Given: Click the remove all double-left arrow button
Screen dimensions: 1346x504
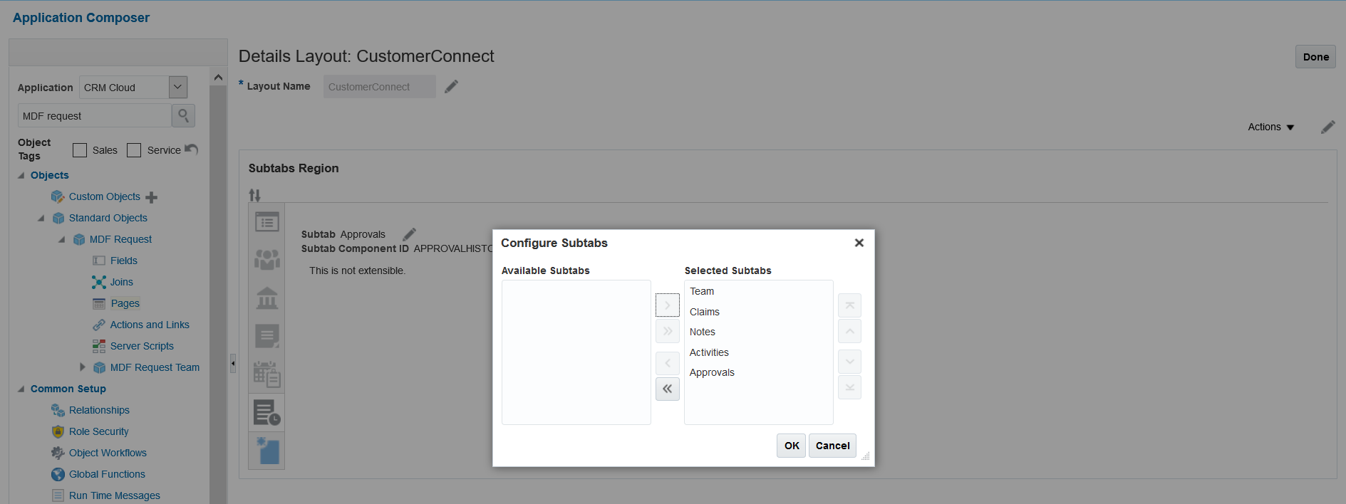Looking at the screenshot, I should pos(667,389).
